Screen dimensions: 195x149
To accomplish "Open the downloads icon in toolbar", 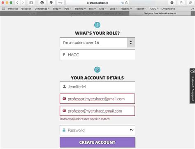I will click(172, 2).
